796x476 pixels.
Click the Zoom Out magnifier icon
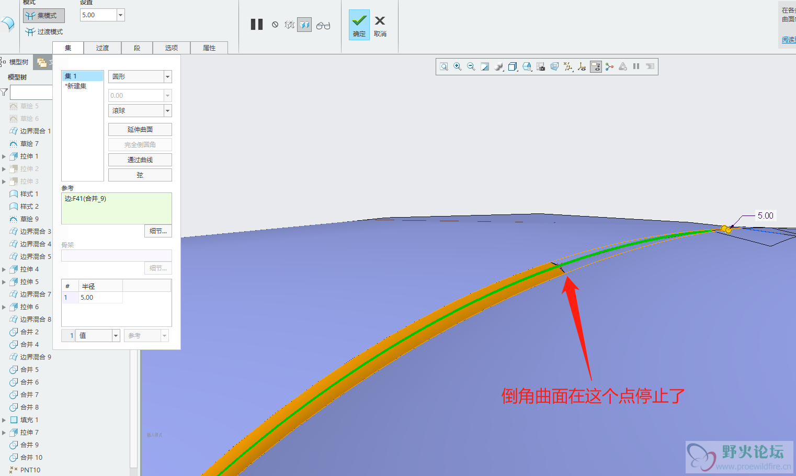tap(471, 66)
